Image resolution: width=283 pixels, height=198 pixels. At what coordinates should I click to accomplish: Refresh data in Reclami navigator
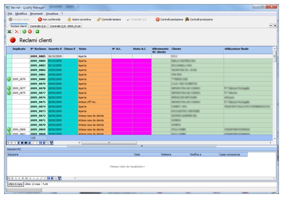40,143
